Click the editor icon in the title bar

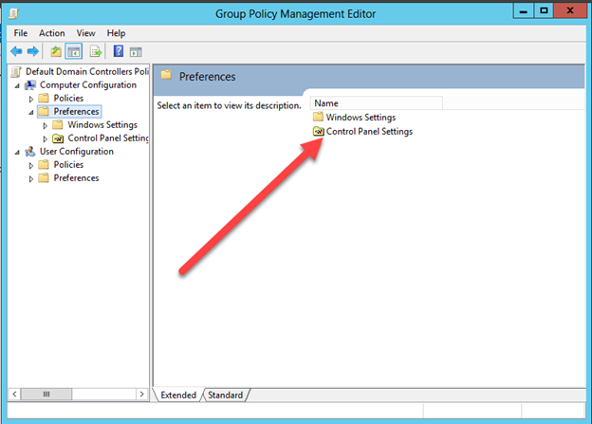[14, 13]
